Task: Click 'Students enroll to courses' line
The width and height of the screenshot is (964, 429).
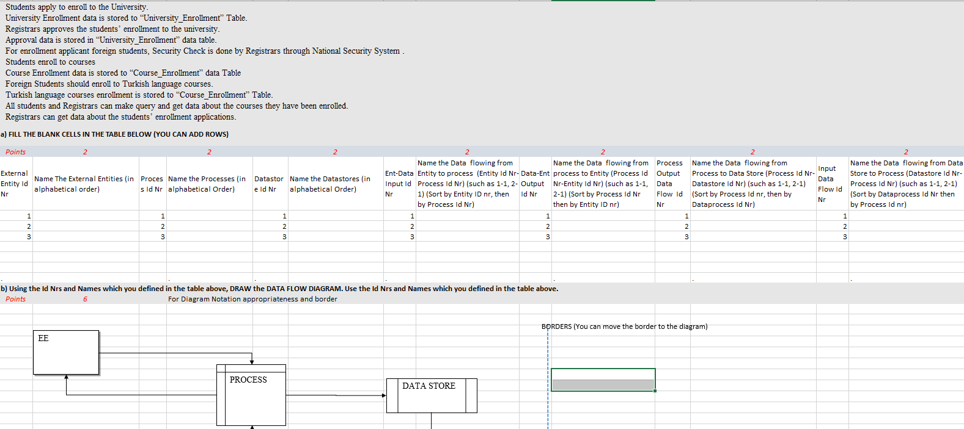Action: pos(50,62)
